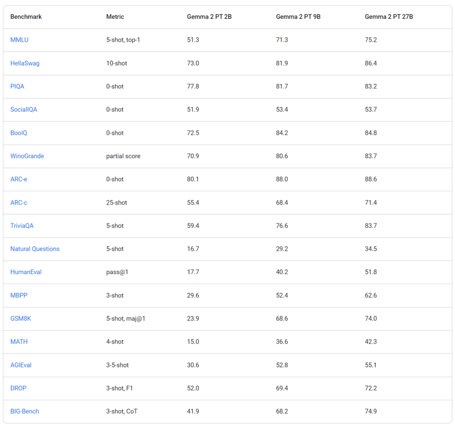
Task: Open the ARC-c benchmark link
Action: pyautogui.click(x=19, y=203)
